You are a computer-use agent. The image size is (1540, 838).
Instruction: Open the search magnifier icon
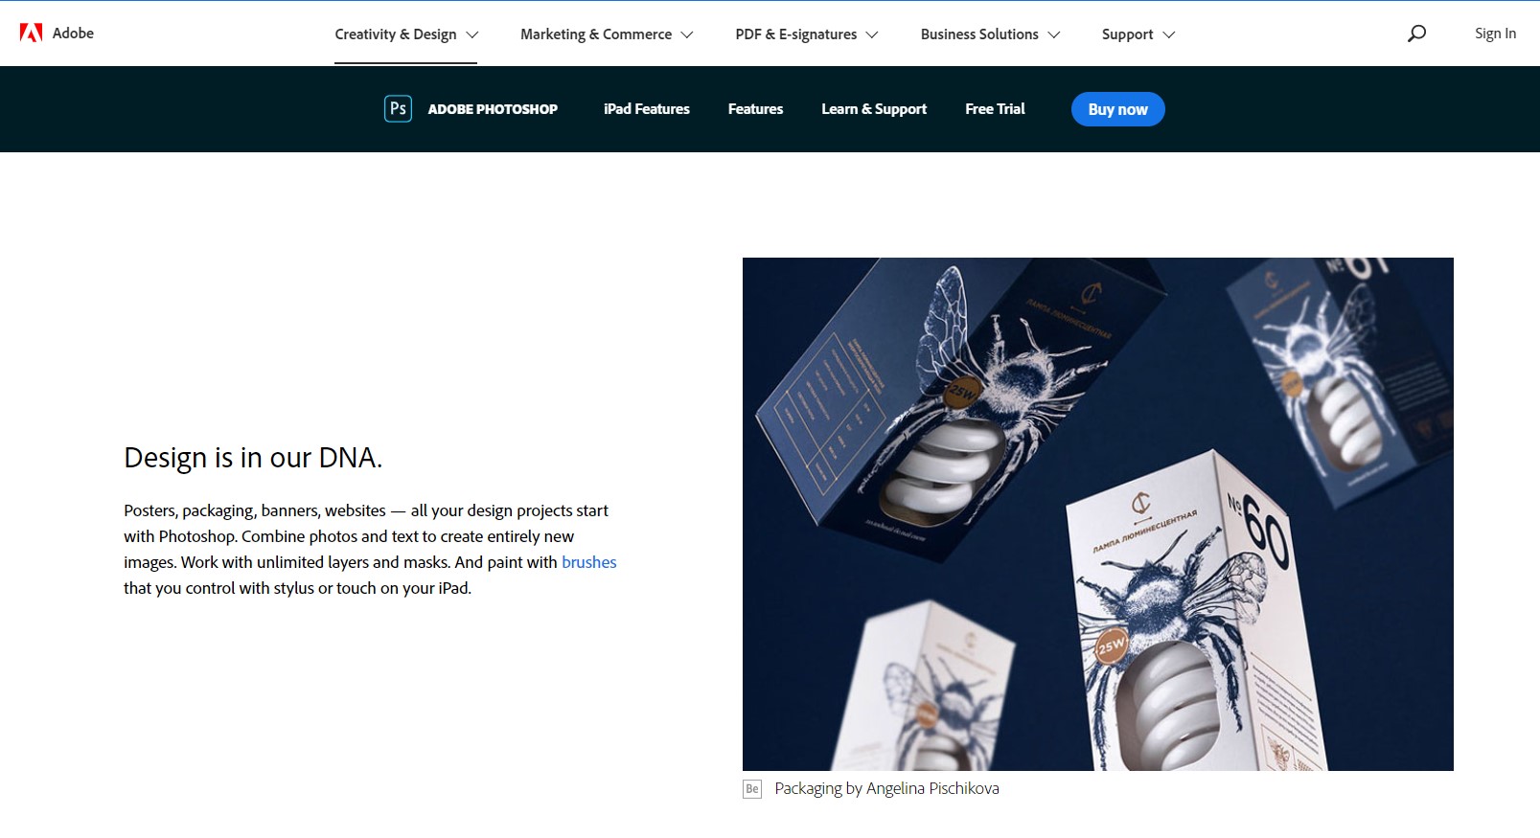click(1416, 34)
